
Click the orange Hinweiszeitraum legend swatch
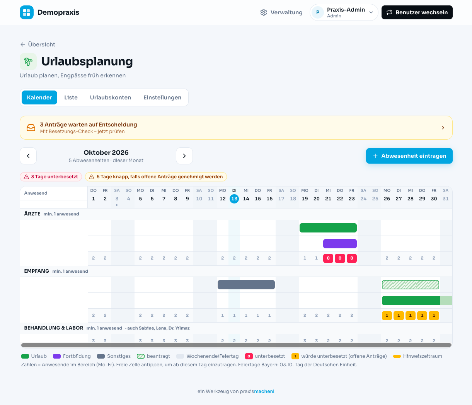click(397, 356)
